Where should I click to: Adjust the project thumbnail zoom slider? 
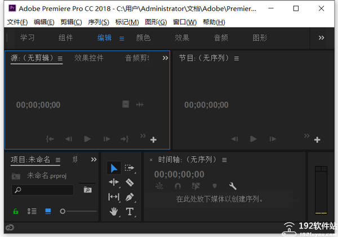click(63, 211)
